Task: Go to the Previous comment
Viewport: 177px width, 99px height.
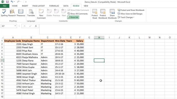Action: coord(56,13)
